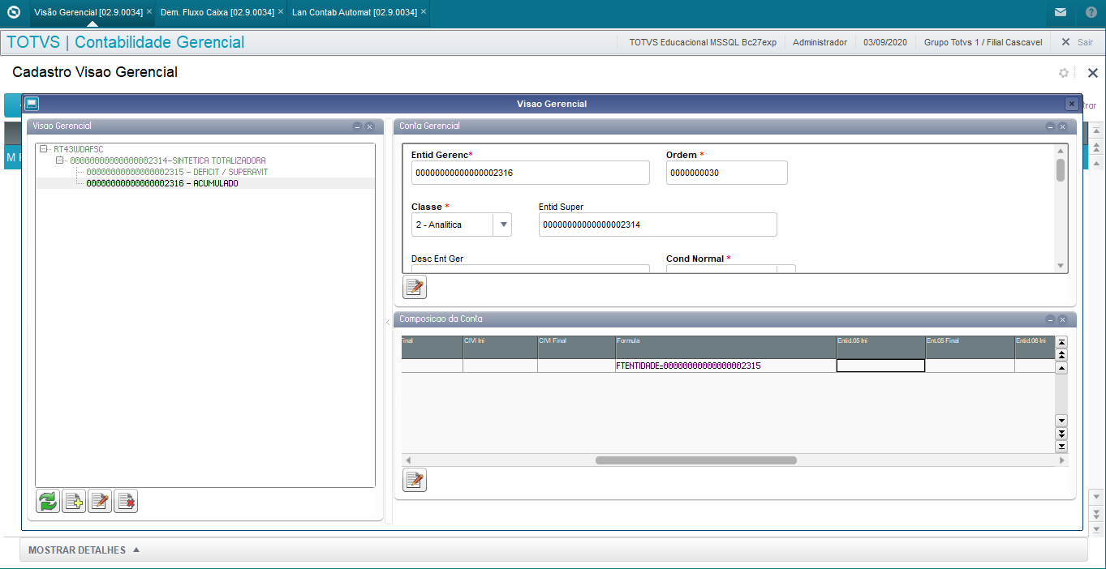Click the edit icon in Composicao da Conta panel

click(415, 480)
